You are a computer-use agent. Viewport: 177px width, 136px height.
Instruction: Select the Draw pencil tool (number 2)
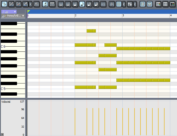11,4
